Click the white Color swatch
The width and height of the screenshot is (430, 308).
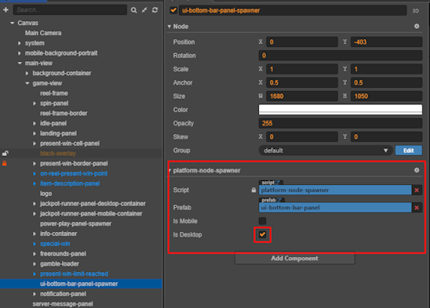[x=341, y=110]
